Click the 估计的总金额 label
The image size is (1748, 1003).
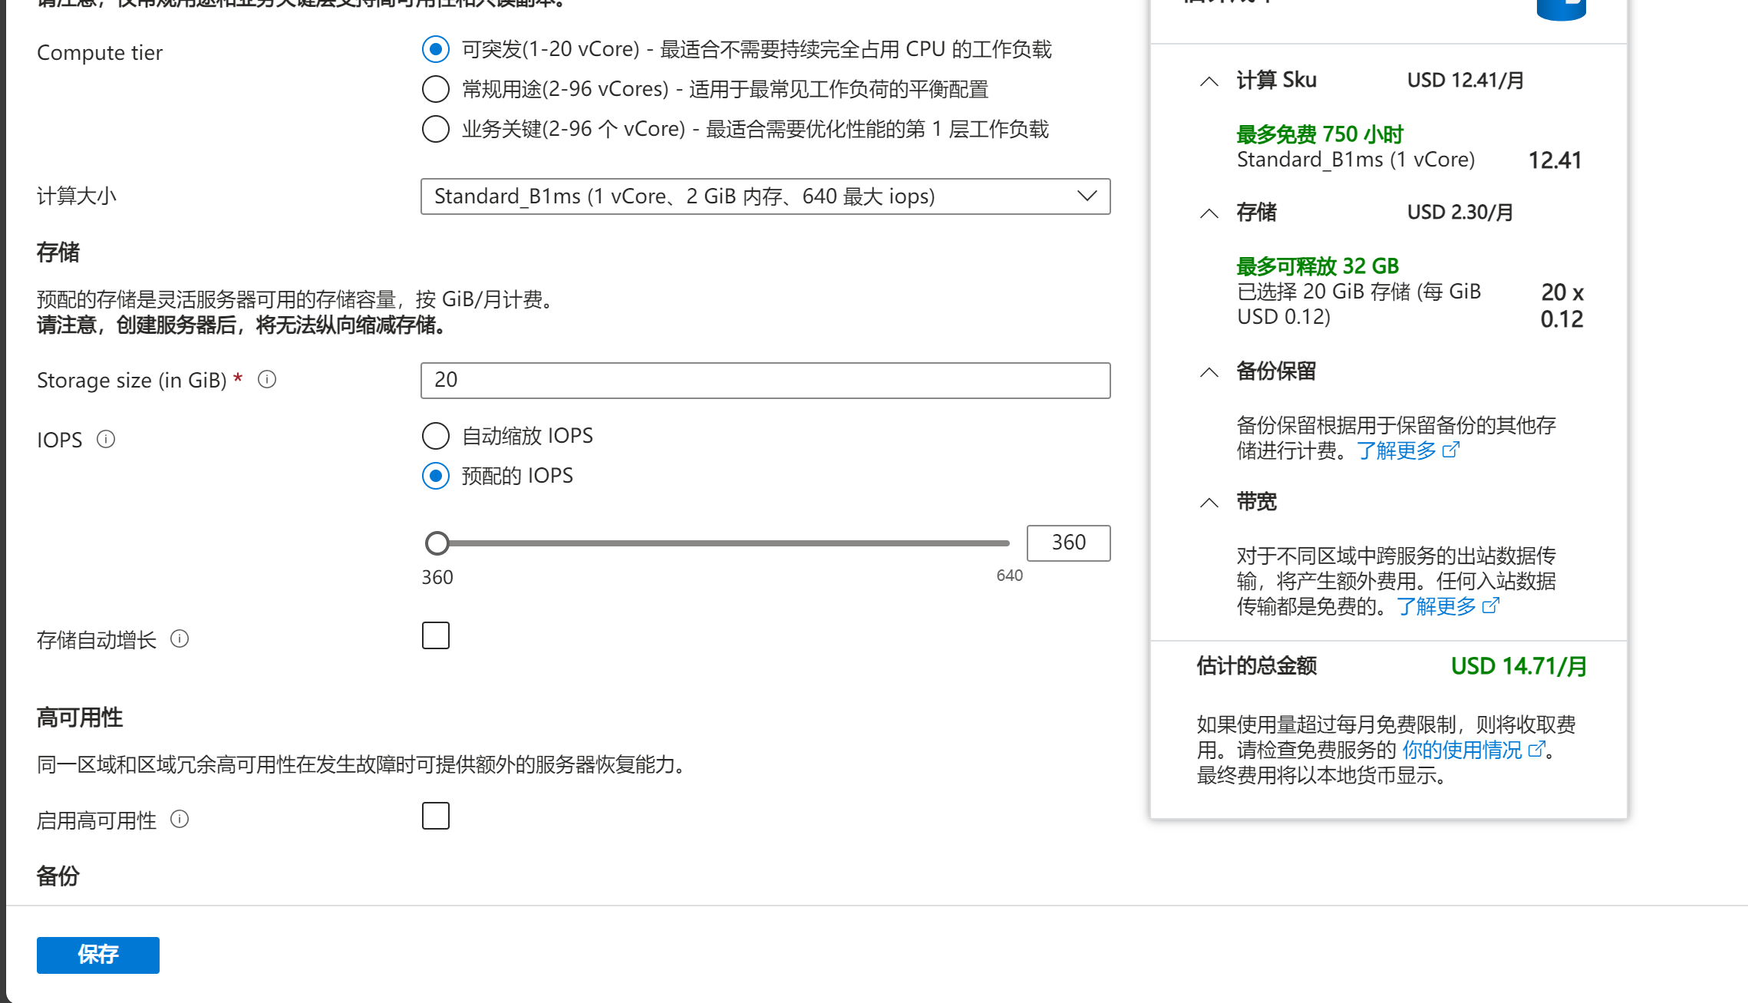click(1257, 666)
